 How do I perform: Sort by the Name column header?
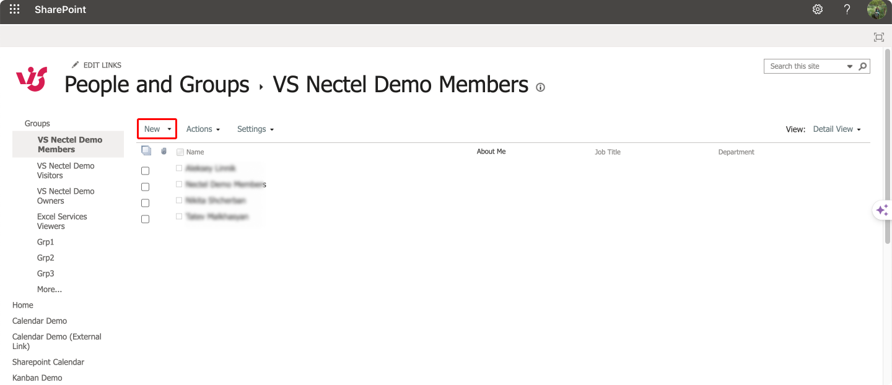(195, 152)
